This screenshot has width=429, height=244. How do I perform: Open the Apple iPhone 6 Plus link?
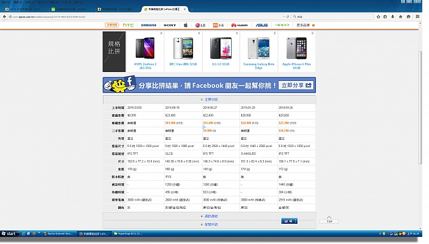(297, 66)
